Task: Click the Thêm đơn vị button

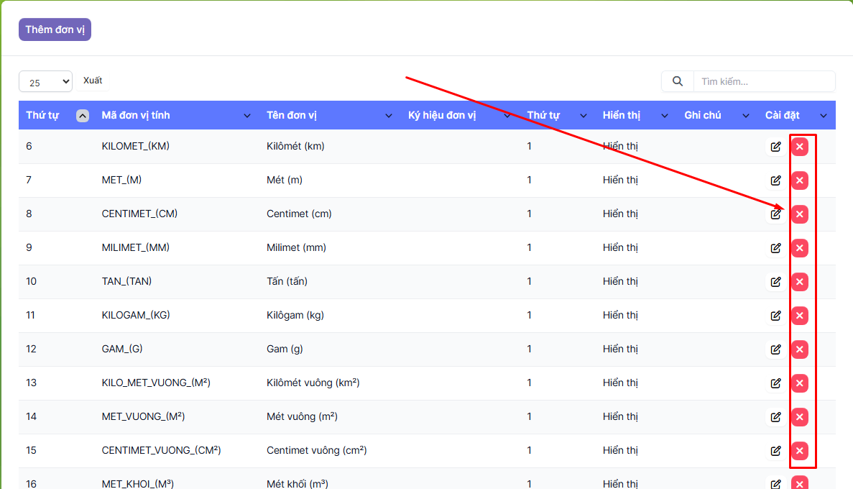Action: point(55,29)
